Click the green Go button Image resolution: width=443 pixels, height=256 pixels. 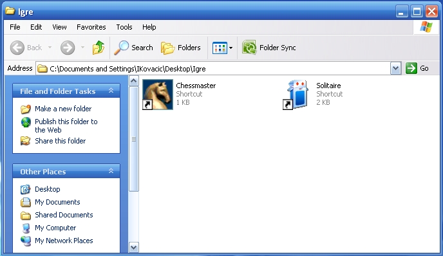coord(417,68)
